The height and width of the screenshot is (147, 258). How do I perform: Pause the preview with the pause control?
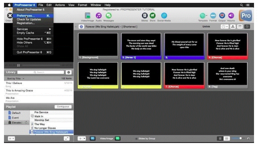point(18,65)
